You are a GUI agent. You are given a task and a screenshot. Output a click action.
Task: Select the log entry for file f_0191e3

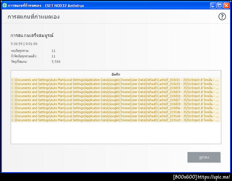(x=116, y=120)
